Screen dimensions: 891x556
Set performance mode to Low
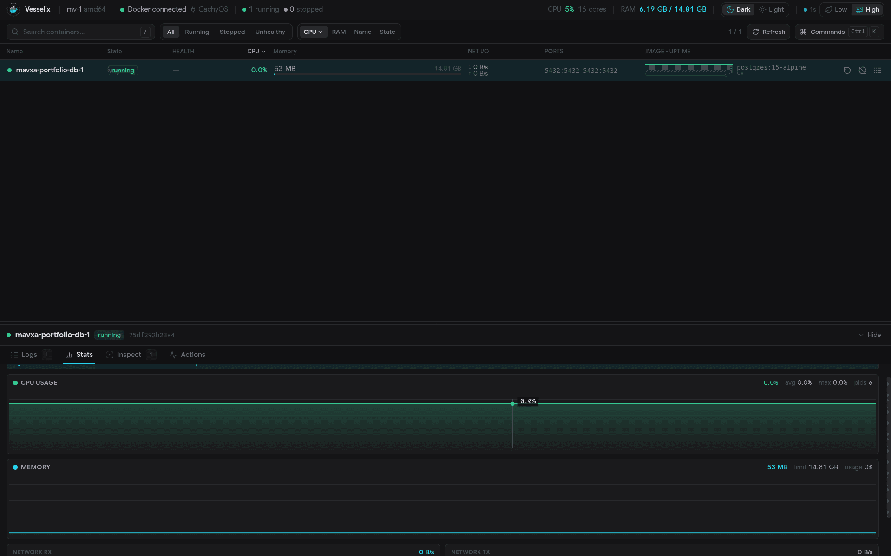[x=836, y=10]
